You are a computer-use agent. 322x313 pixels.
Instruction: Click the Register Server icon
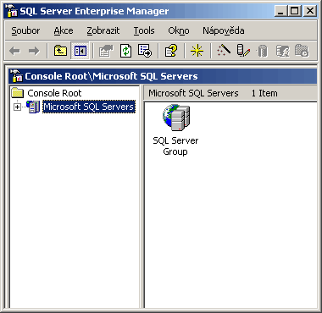pos(243,51)
